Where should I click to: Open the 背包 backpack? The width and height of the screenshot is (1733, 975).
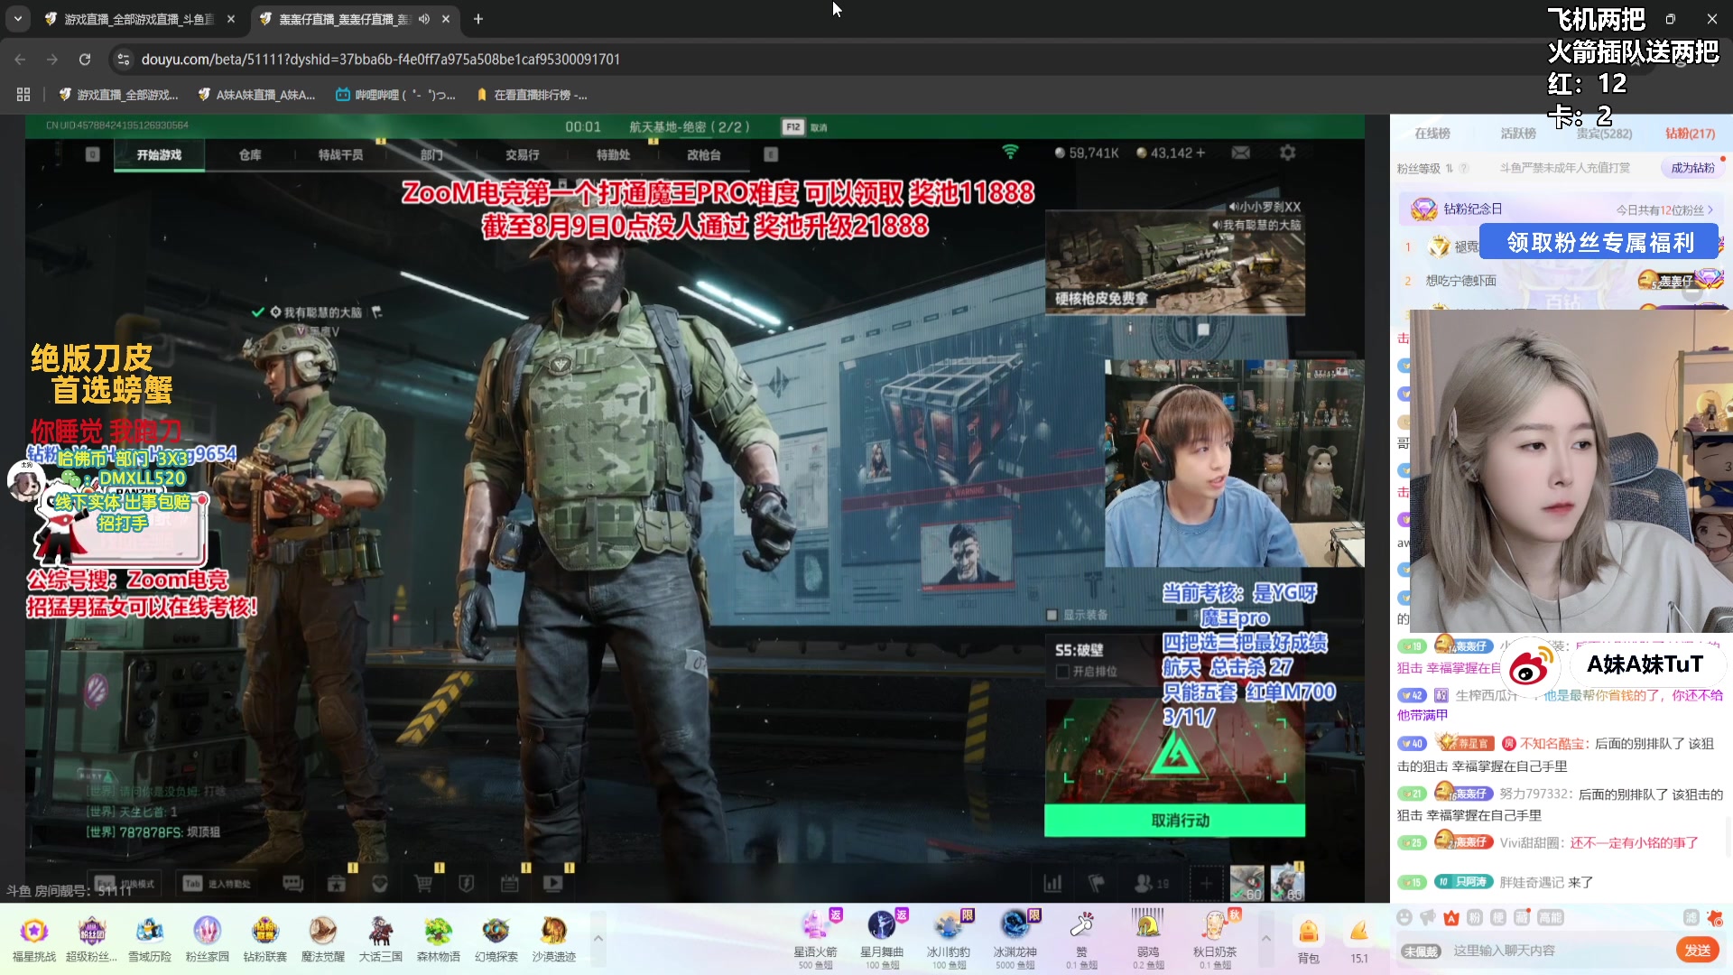click(x=1308, y=941)
